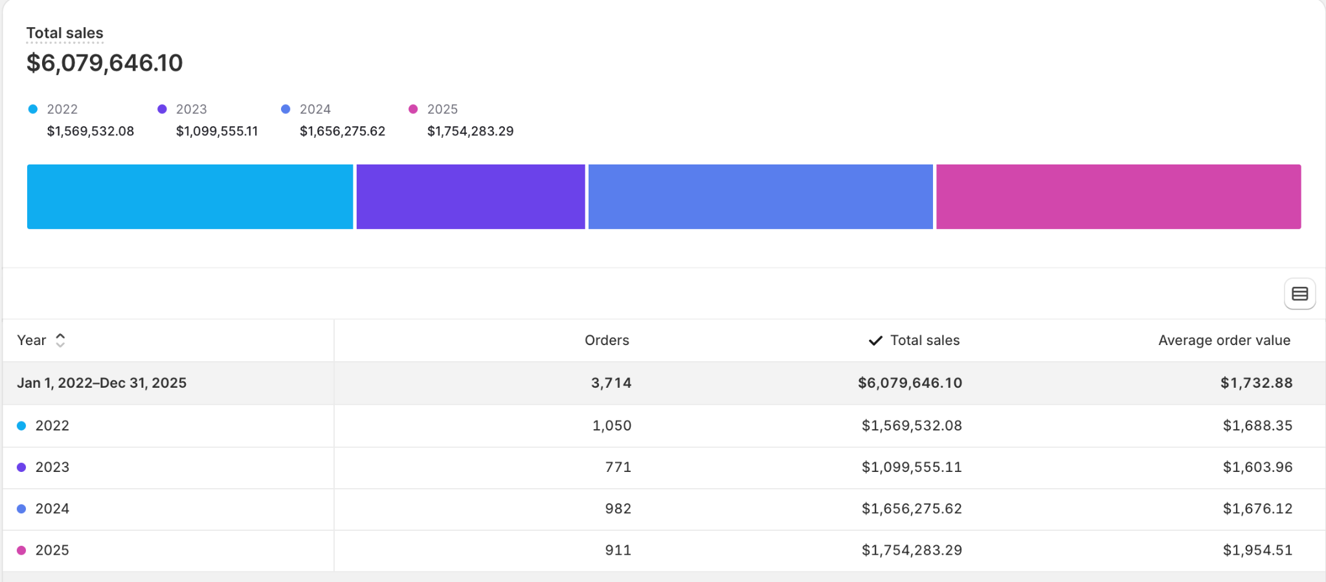Click the $6,079,646.10 cell in summary row
1326x582 pixels.
point(910,383)
